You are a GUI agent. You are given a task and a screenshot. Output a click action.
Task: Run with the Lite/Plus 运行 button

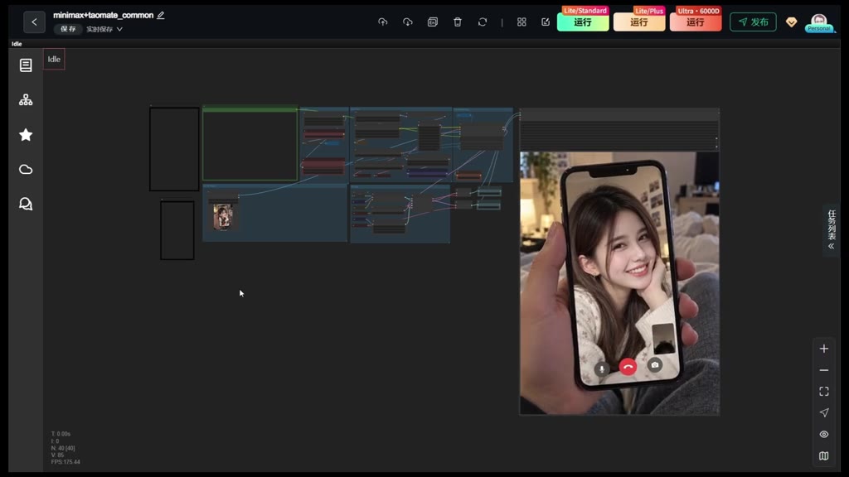pos(639,22)
